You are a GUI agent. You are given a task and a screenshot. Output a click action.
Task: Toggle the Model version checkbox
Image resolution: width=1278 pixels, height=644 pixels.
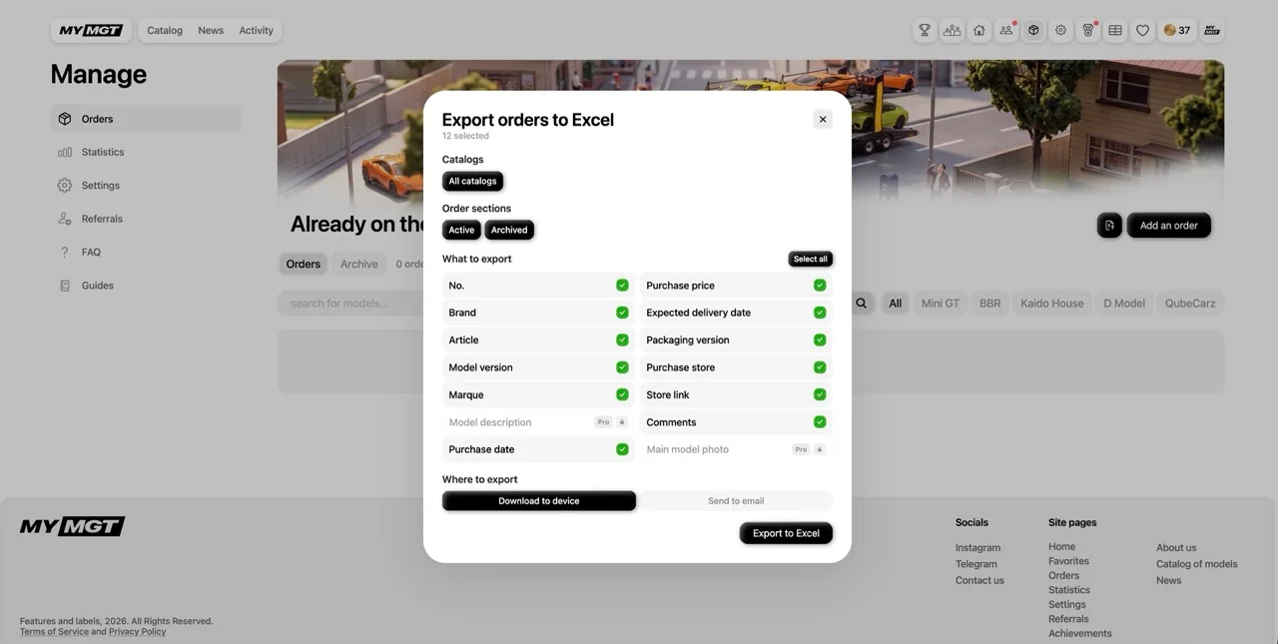pyautogui.click(x=622, y=367)
